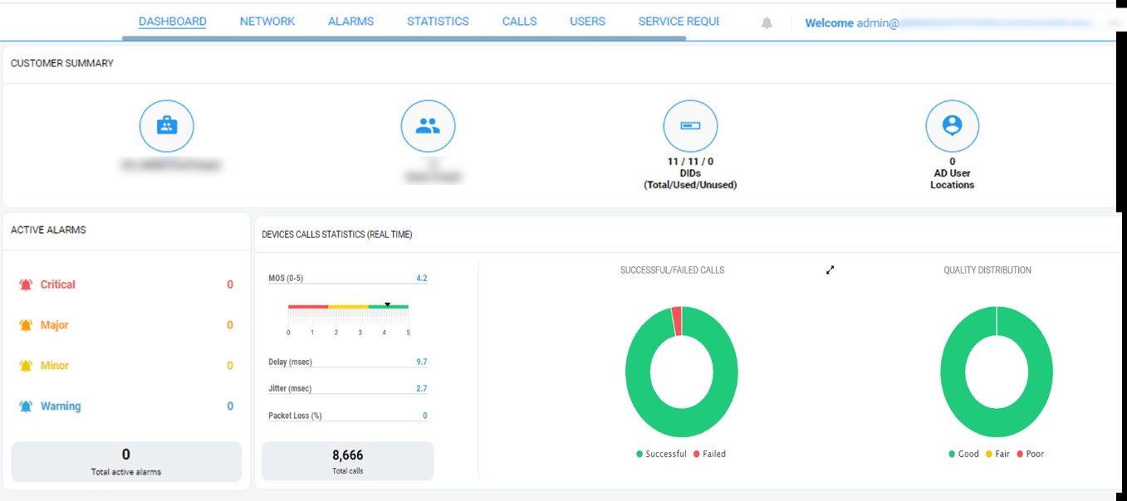Viewport: 1127px width, 501px height.
Task: Click the AD User Locations icon
Action: pyautogui.click(x=952, y=125)
